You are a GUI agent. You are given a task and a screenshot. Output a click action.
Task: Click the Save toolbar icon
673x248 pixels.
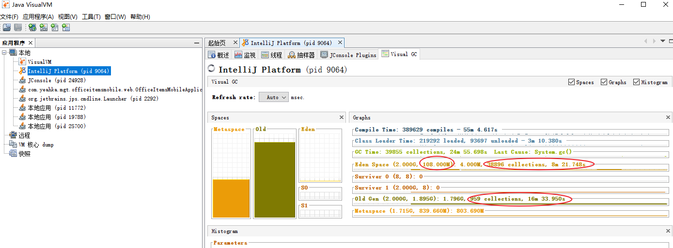point(18,28)
